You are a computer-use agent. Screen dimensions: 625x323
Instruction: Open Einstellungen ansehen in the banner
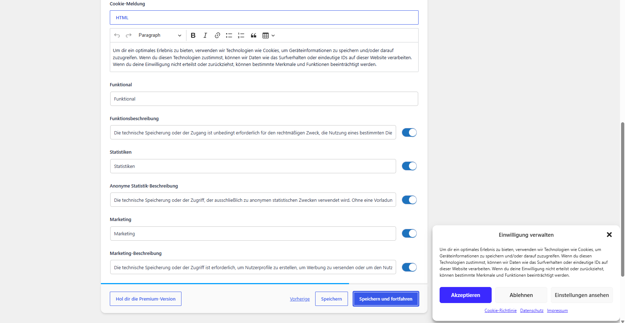pos(582,295)
